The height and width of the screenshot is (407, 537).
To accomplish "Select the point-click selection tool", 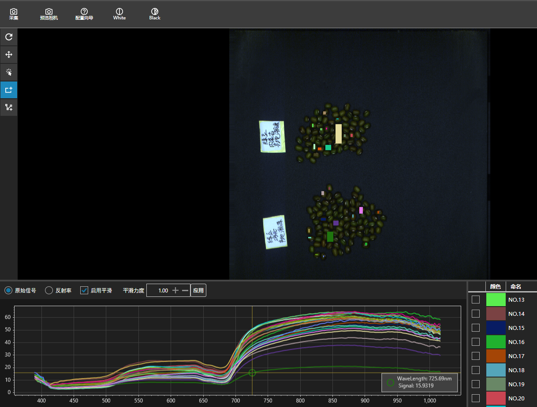I will (x=9, y=72).
